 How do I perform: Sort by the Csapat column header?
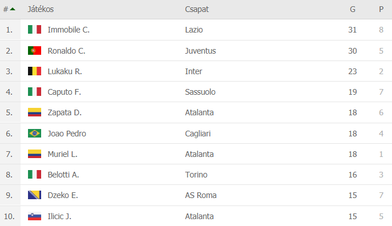click(x=197, y=9)
